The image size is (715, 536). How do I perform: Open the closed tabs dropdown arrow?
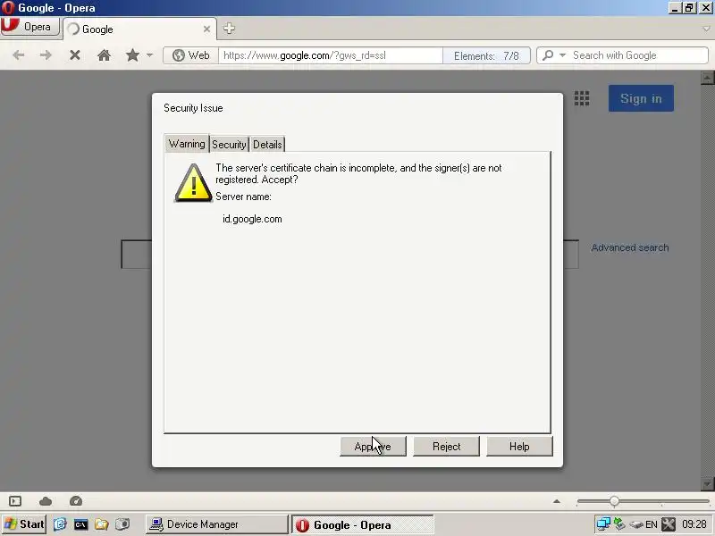pos(706,29)
